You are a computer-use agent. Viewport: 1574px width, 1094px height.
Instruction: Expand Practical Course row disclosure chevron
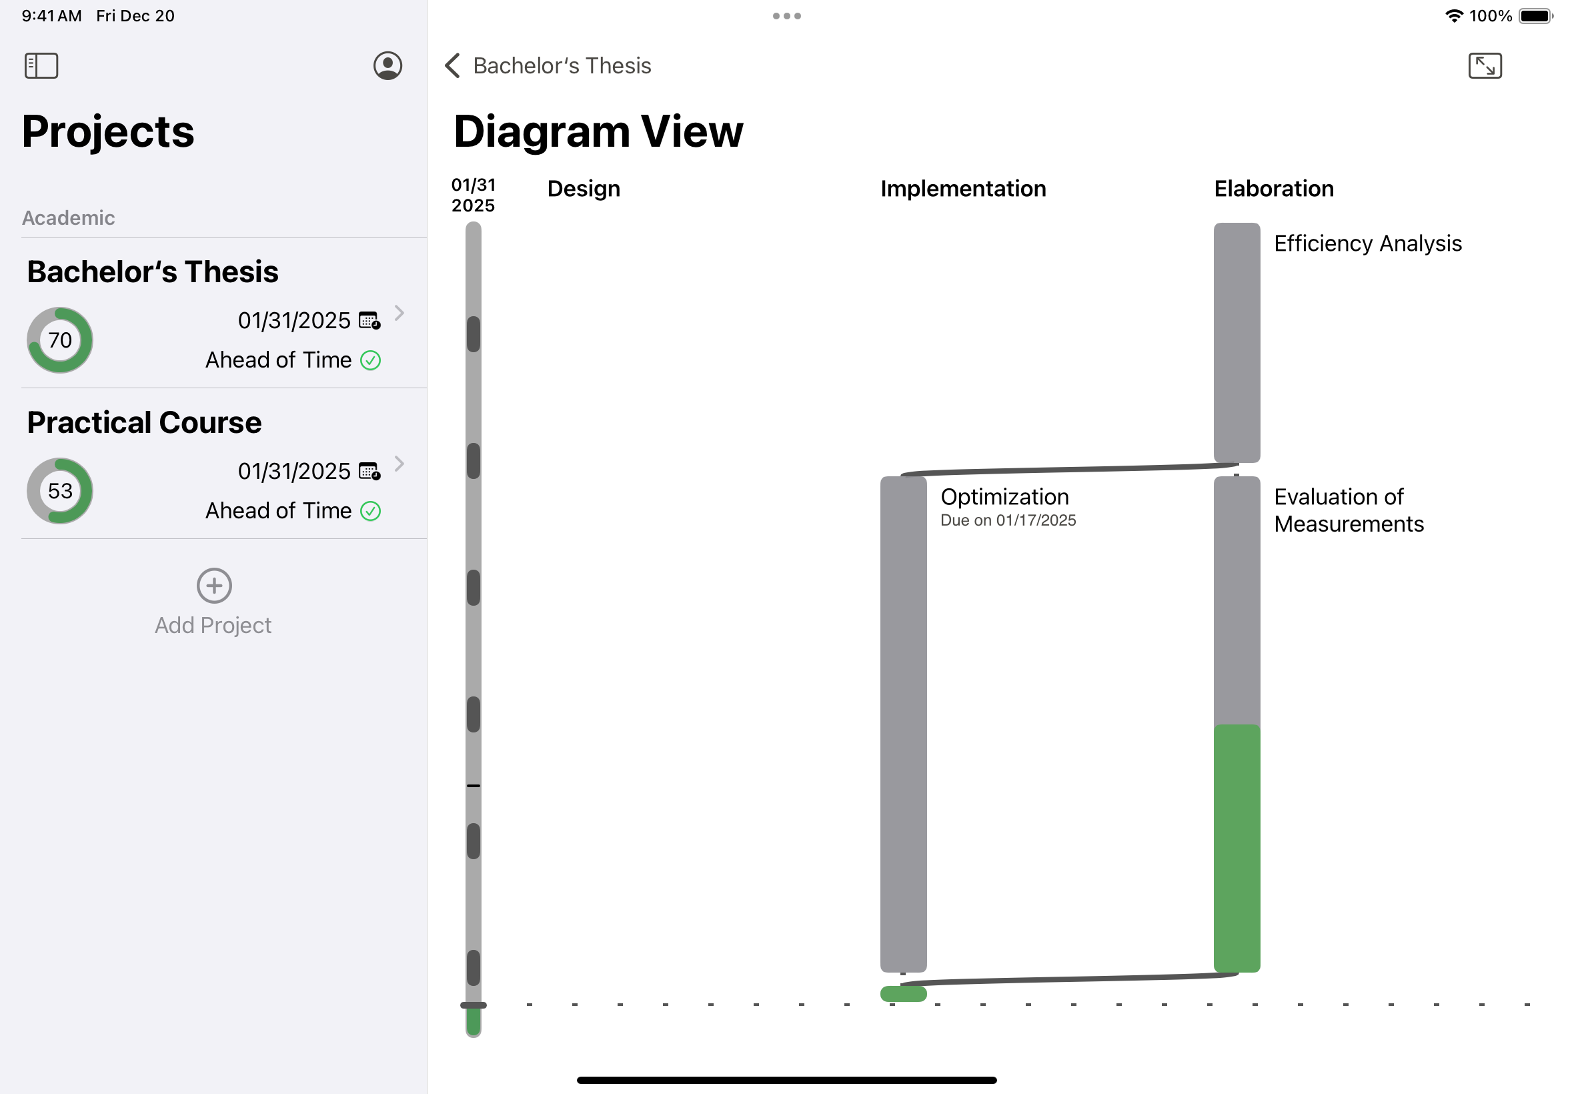(x=400, y=464)
